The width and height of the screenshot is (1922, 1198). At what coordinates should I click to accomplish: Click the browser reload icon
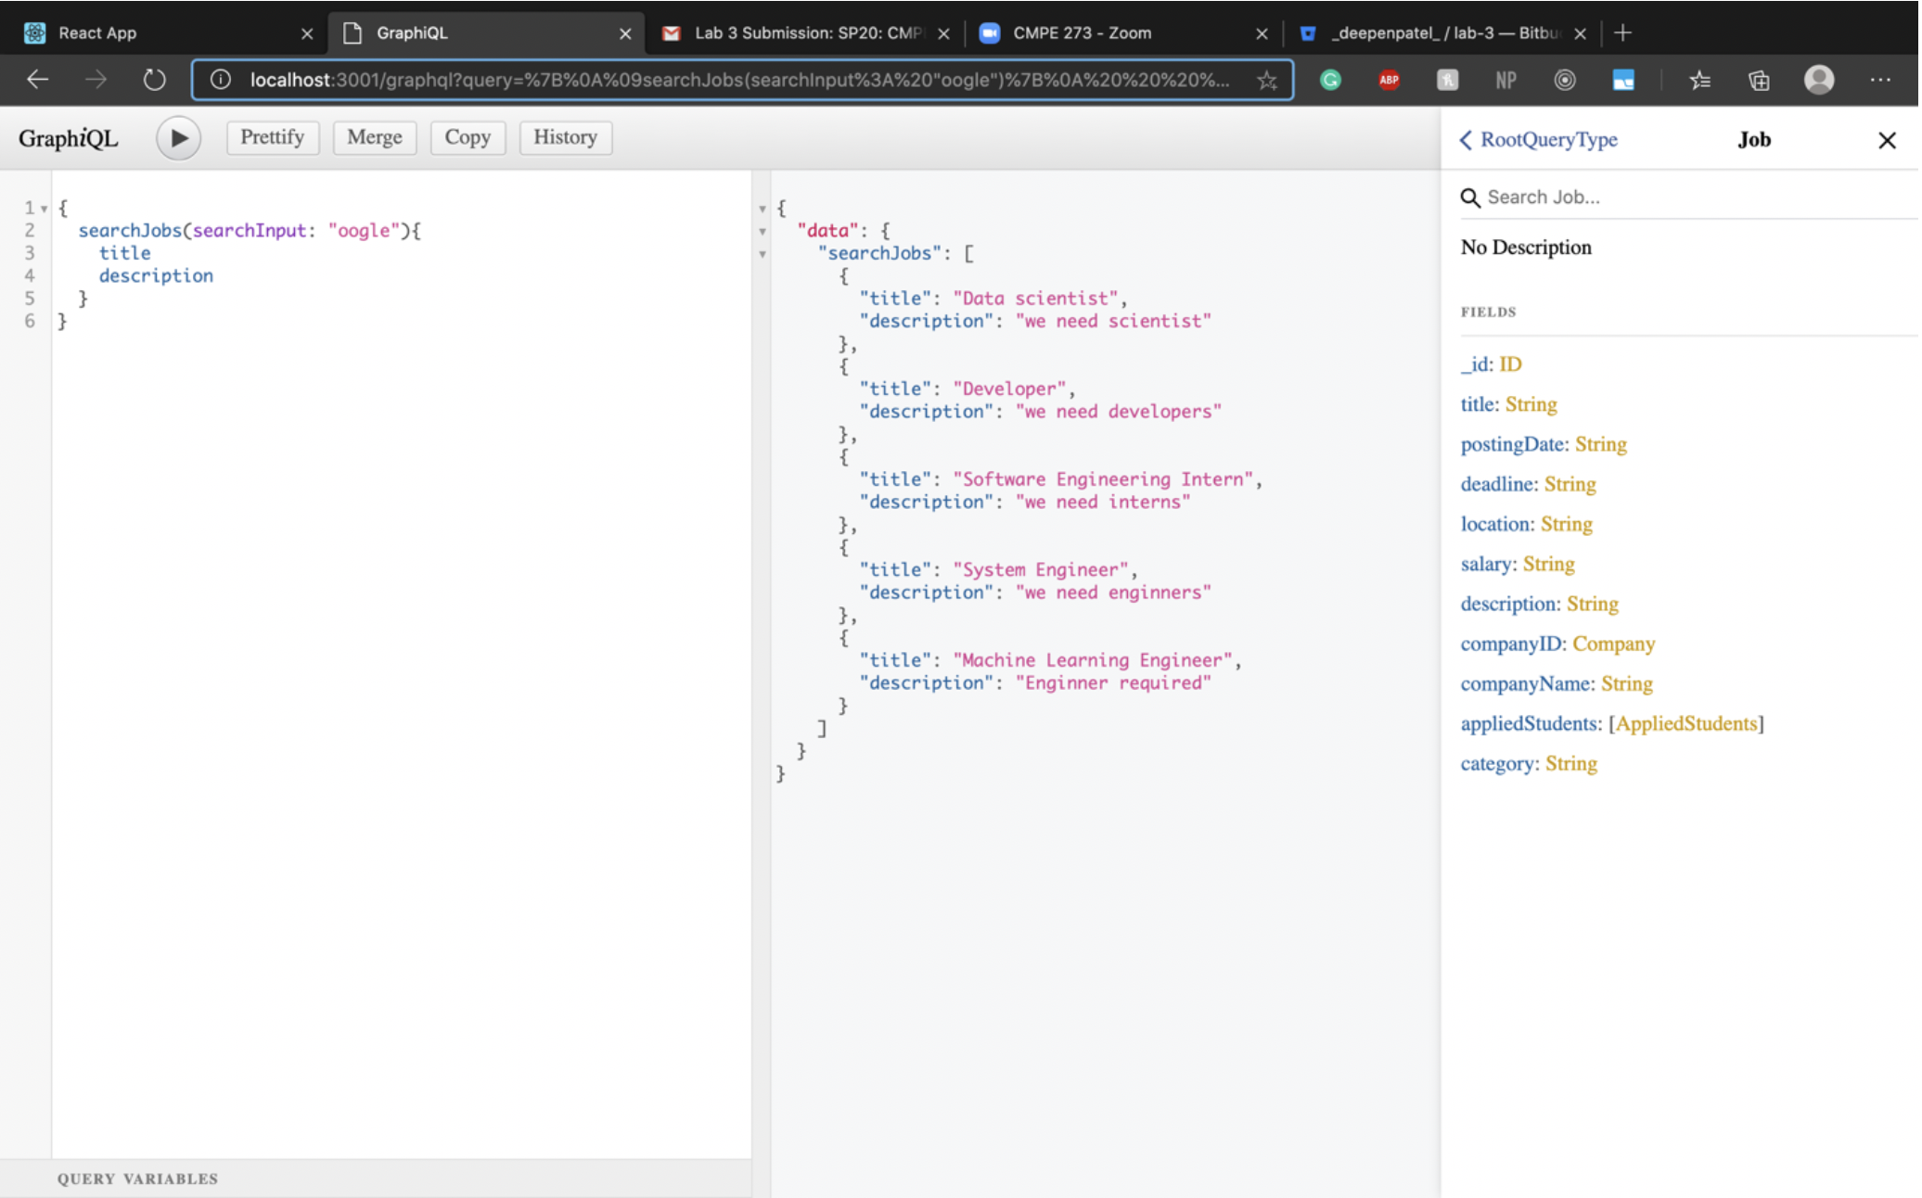(154, 80)
